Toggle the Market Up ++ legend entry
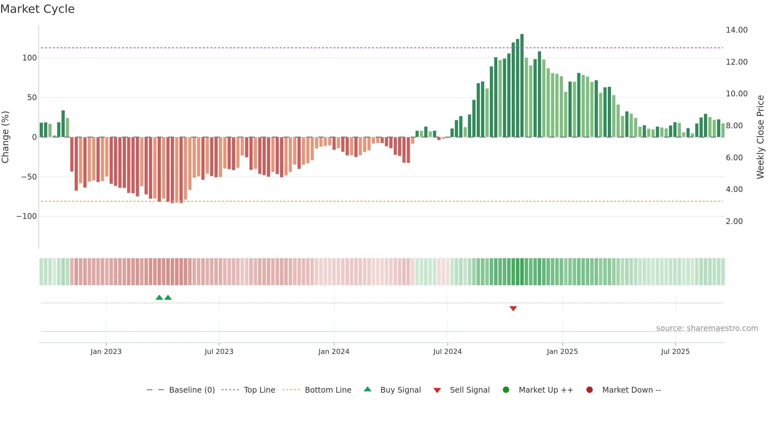769x432 pixels. click(x=538, y=390)
